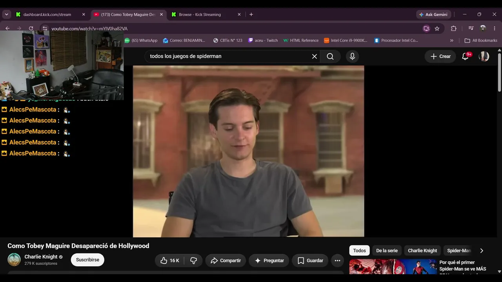
Task: Start voice search with the microphone
Action: tap(352, 56)
